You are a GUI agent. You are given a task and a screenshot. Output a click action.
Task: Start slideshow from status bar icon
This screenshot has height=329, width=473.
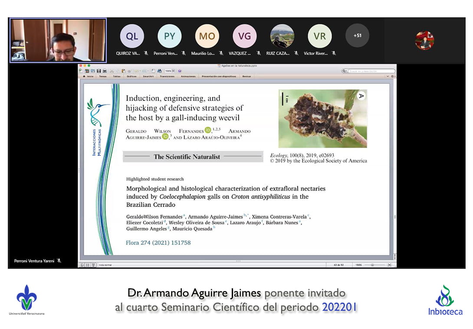coord(93,265)
